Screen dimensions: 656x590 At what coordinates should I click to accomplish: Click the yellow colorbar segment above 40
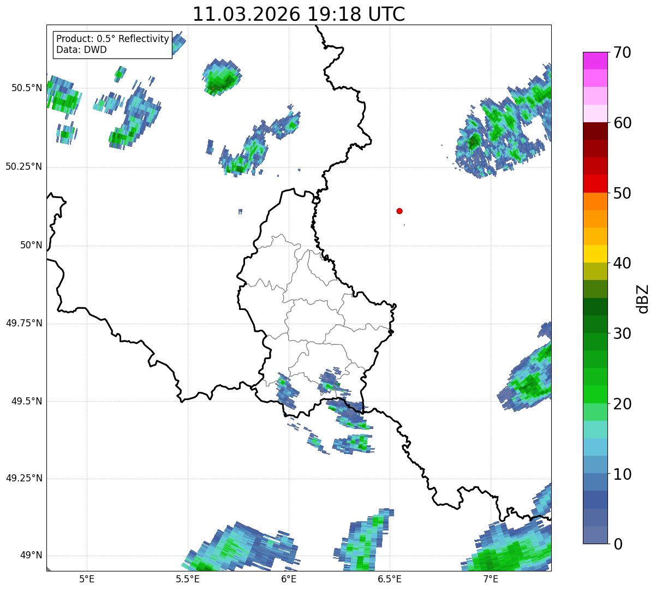[x=595, y=254]
